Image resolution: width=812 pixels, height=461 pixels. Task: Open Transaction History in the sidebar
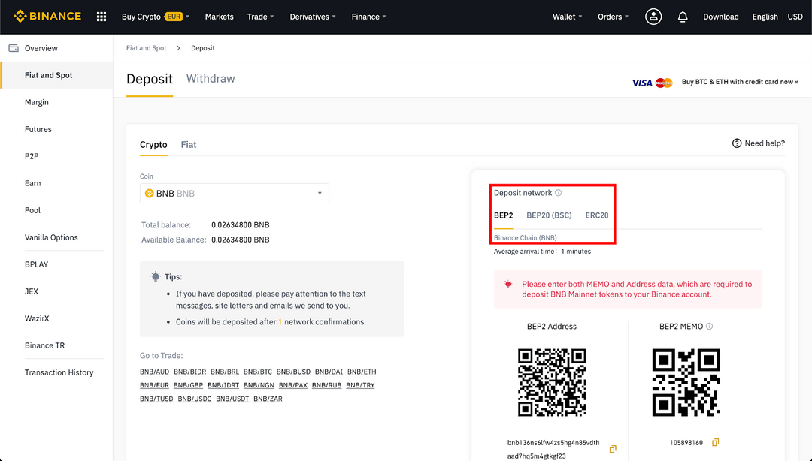point(59,372)
